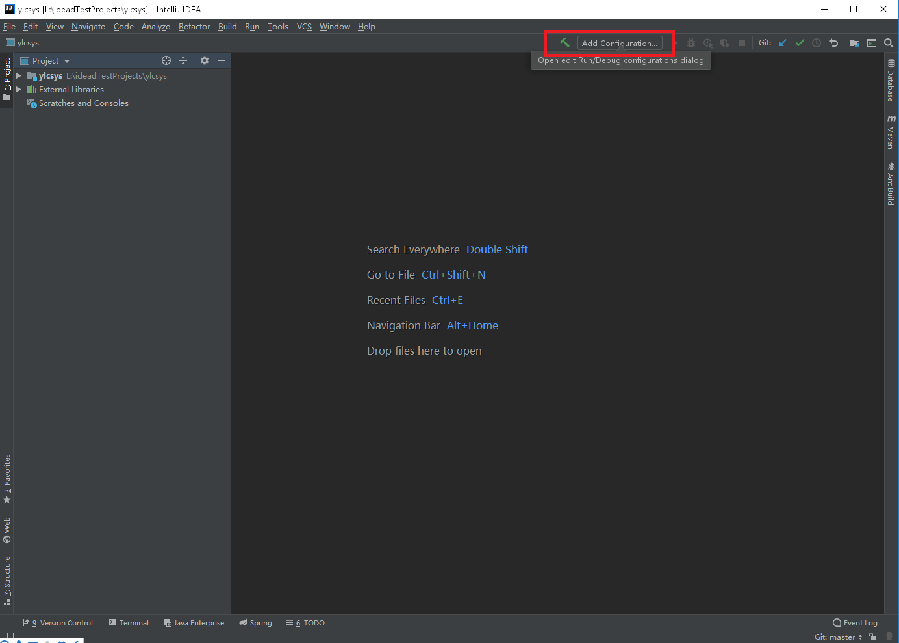Image resolution: width=899 pixels, height=643 pixels.
Task: Click the Git Update Project blue arrow
Action: point(783,43)
